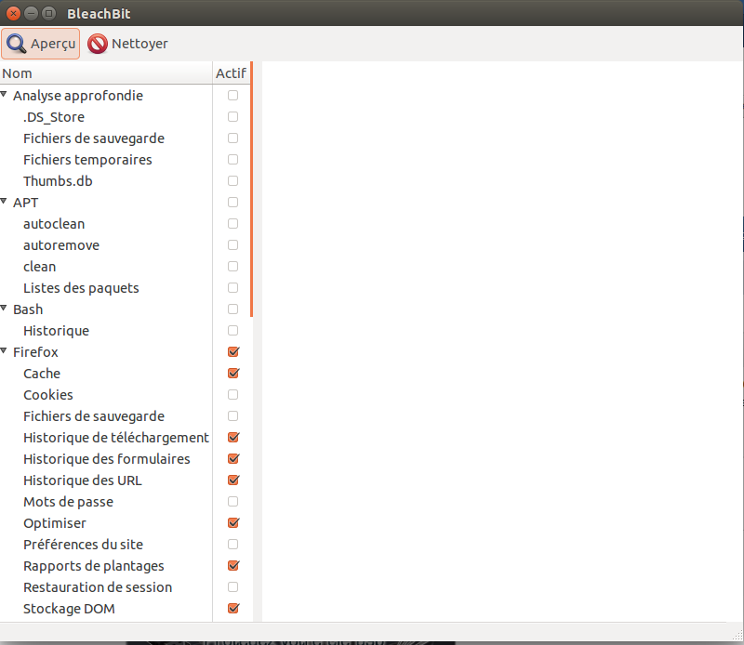Enable the Bash Historique checkbox
The height and width of the screenshot is (645, 744).
(232, 330)
